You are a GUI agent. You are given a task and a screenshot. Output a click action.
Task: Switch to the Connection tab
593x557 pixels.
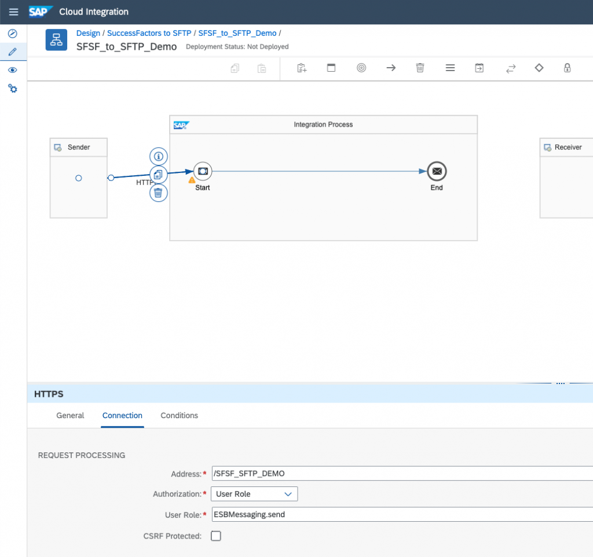[x=122, y=415]
